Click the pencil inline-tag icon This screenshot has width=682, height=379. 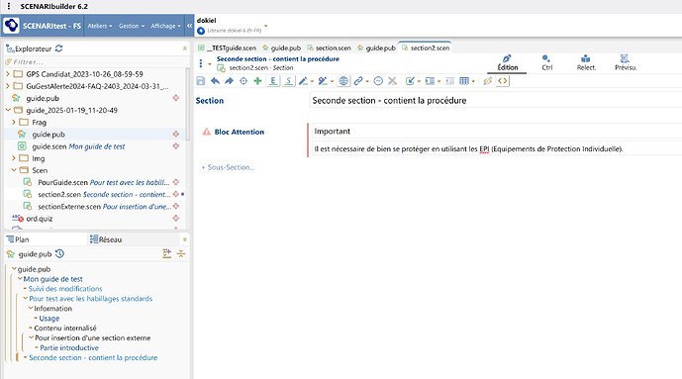pyautogui.click(x=303, y=81)
